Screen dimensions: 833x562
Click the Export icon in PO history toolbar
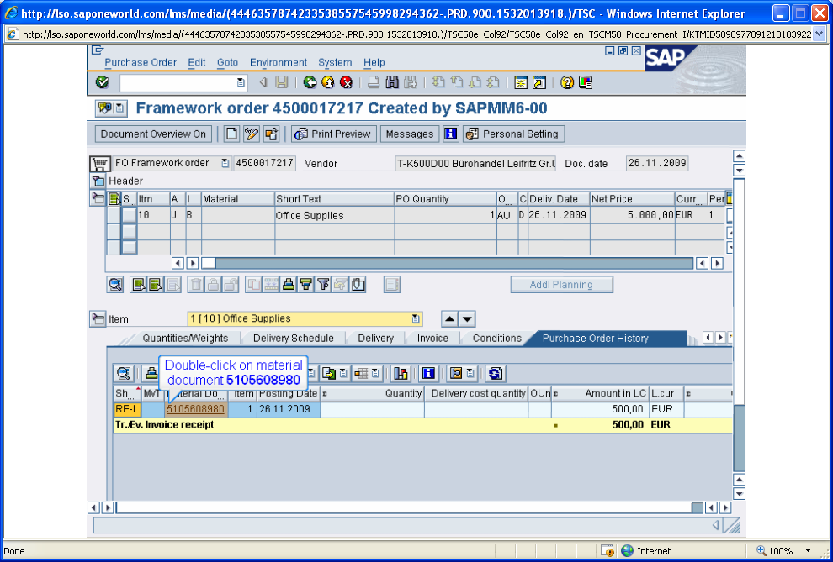[329, 373]
